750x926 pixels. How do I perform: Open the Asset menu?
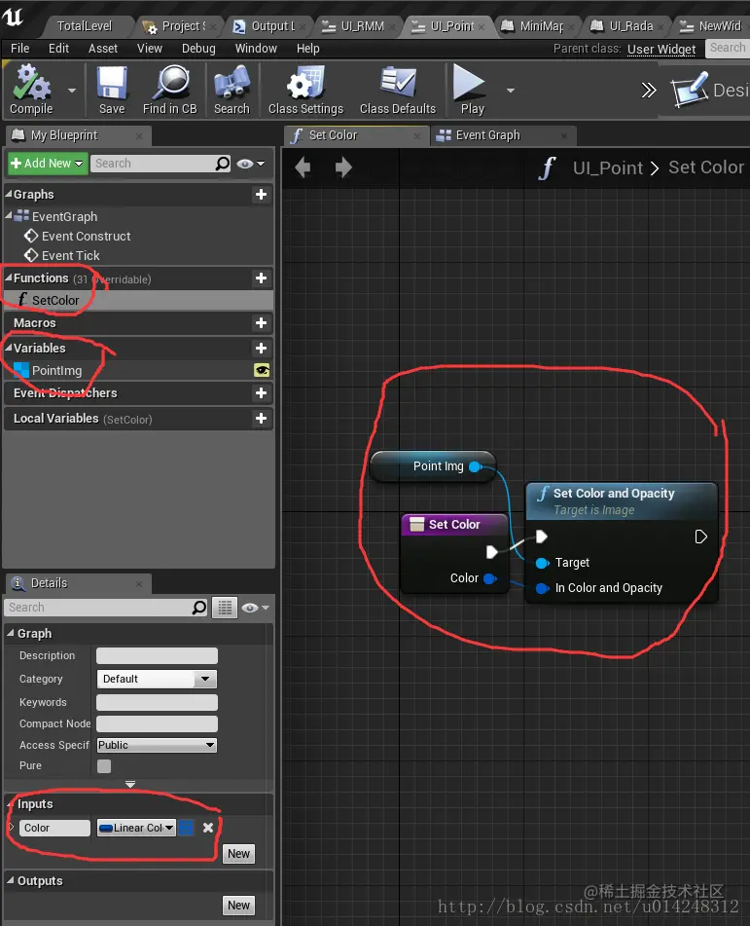point(103,49)
